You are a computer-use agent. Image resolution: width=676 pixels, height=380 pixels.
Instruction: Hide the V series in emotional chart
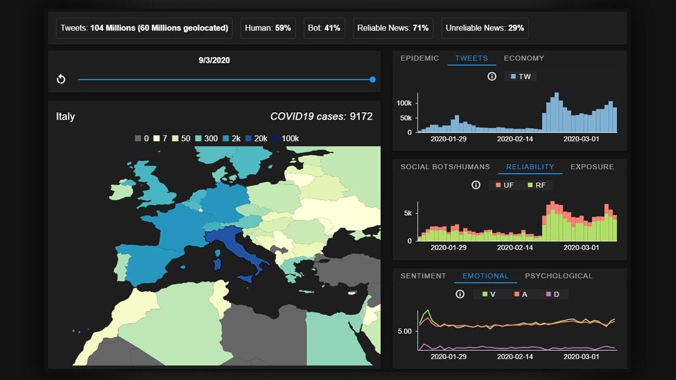click(488, 294)
